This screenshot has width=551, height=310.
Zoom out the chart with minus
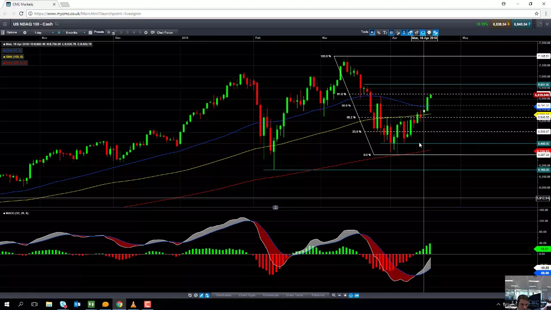(x=339, y=295)
